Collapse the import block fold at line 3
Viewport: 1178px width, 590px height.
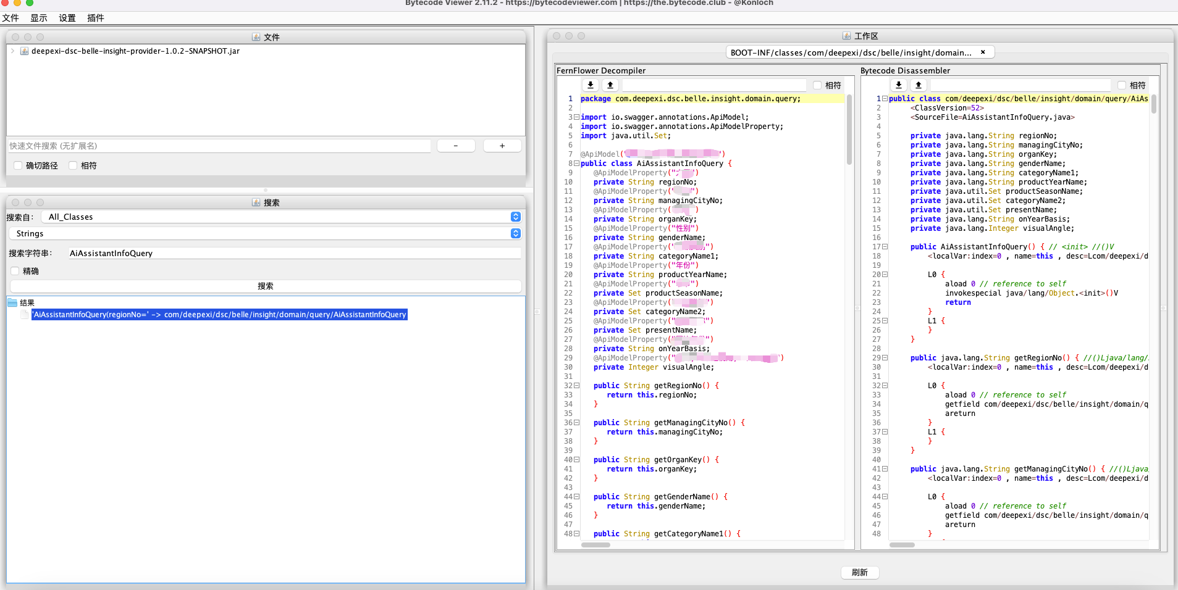pos(576,117)
